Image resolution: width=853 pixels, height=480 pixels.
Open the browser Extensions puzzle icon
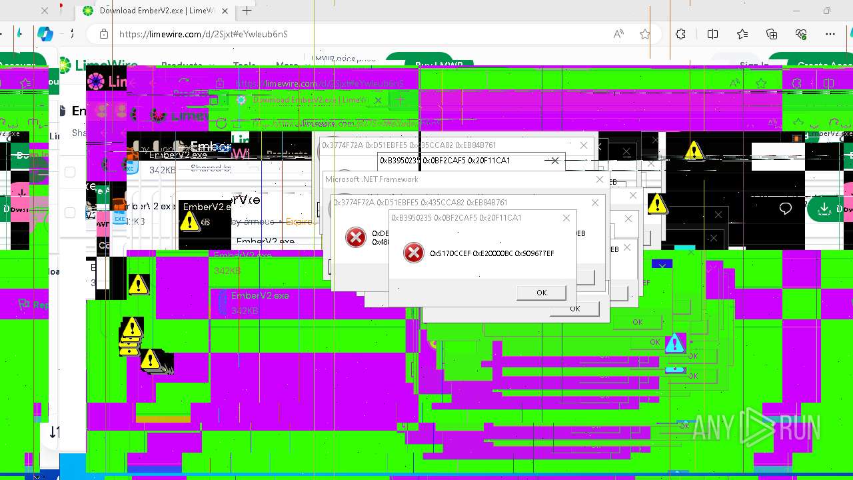680,34
